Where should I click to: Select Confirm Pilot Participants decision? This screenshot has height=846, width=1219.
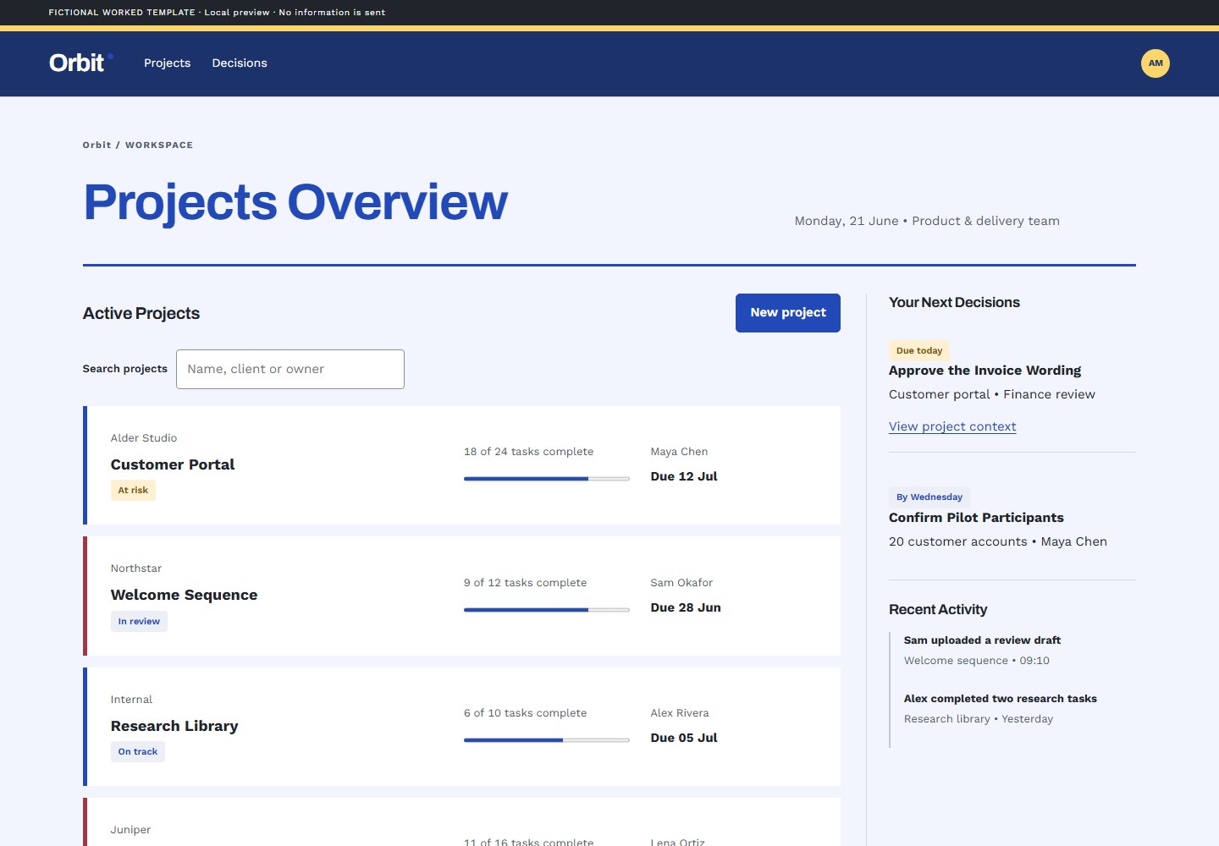976,518
